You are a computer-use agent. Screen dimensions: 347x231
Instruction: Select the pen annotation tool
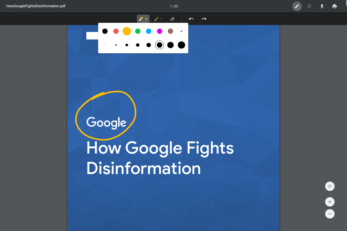(x=141, y=19)
